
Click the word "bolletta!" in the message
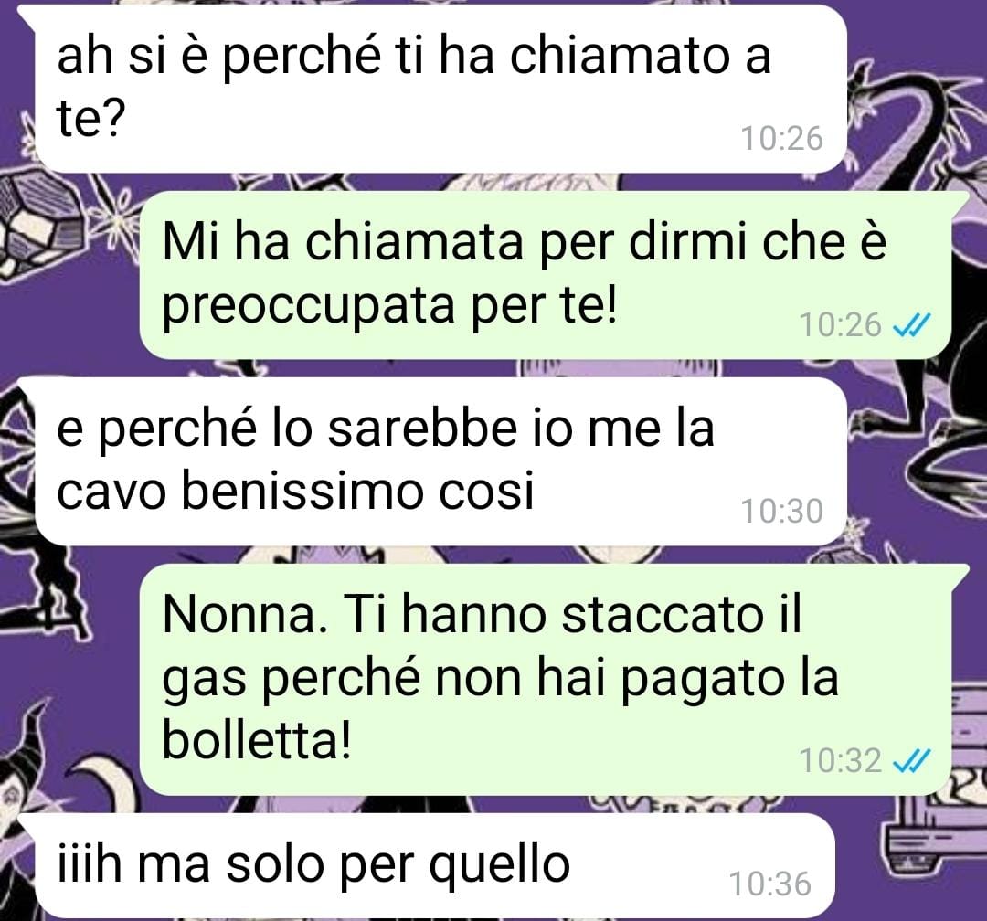(256, 738)
